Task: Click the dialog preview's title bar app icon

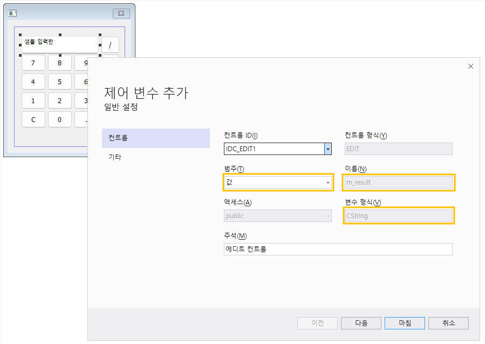Action: click(13, 14)
